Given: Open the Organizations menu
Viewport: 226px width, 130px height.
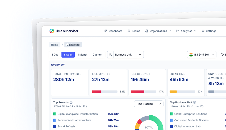Looking at the screenshot, I should pyautogui.click(x=158, y=31).
